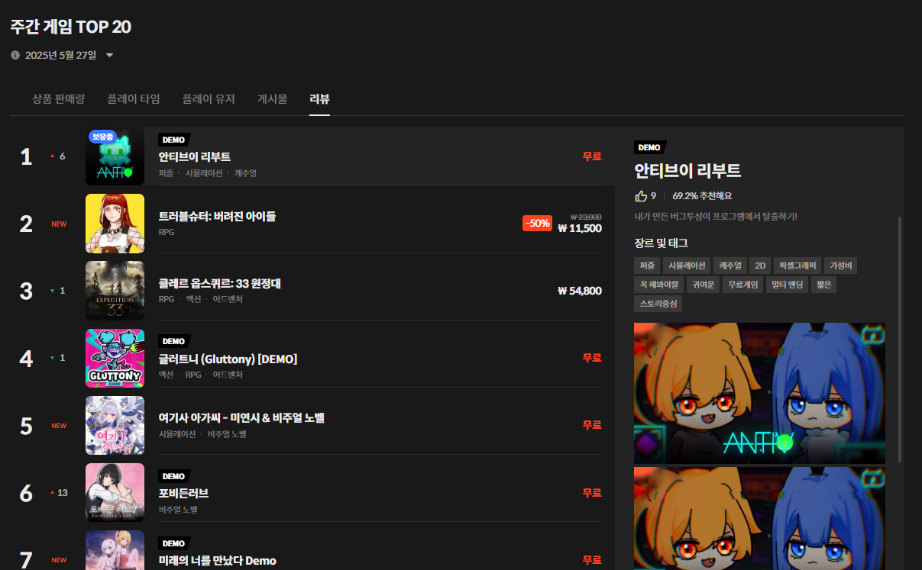Select the 무료게임 tag
The image size is (922, 570).
click(x=743, y=285)
